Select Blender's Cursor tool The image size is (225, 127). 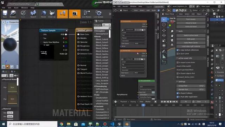point(164,25)
